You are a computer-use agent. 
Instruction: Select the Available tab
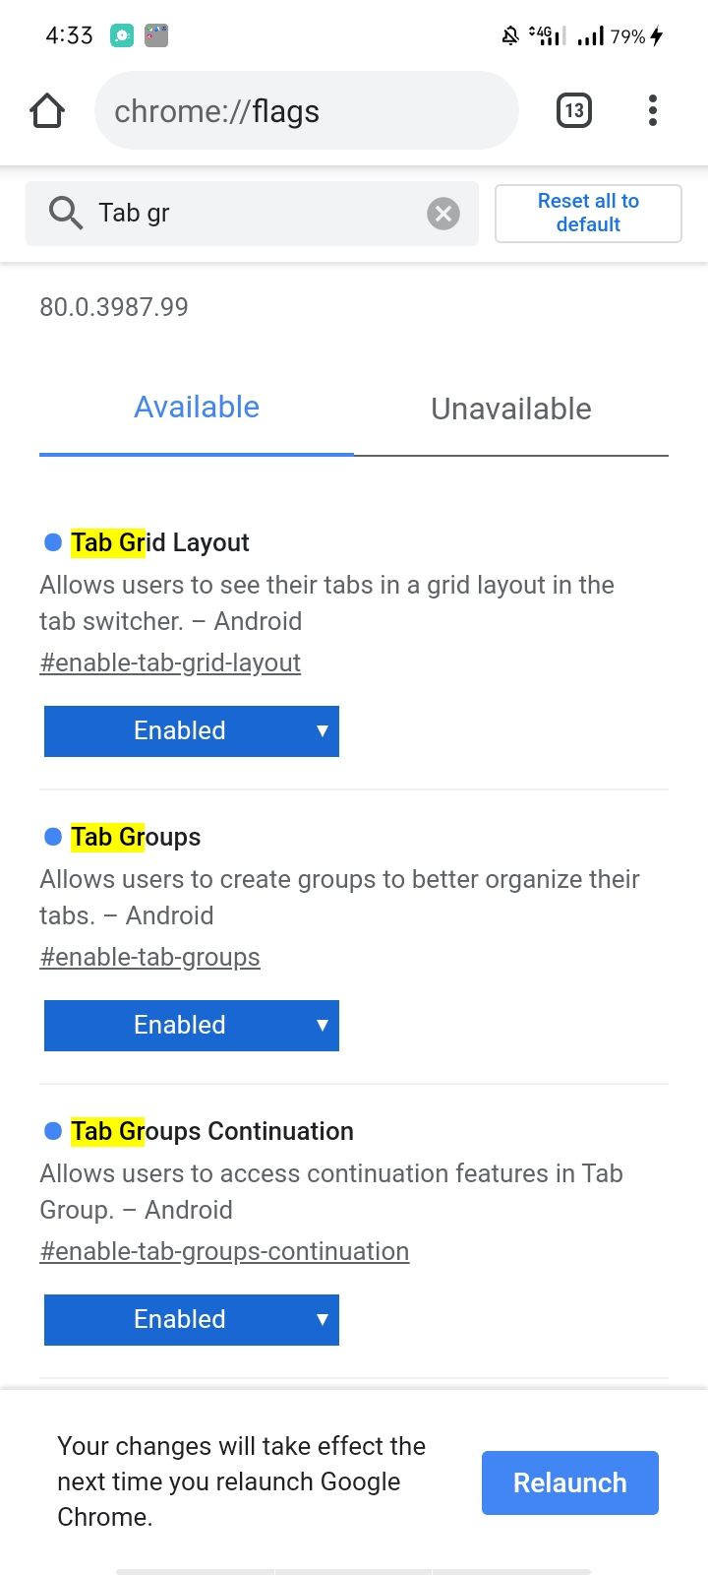click(196, 407)
